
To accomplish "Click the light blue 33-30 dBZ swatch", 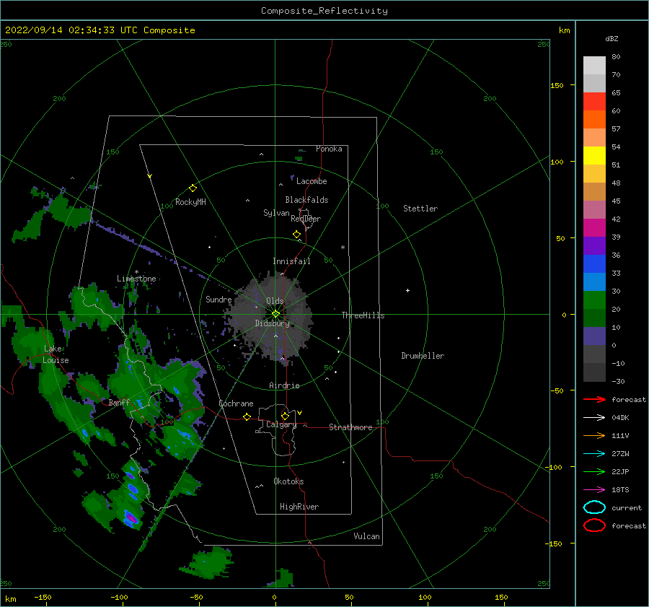I will pos(594,281).
